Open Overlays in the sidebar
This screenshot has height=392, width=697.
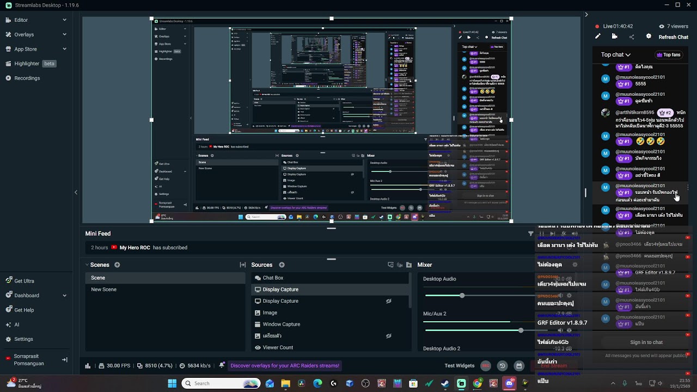click(x=24, y=34)
